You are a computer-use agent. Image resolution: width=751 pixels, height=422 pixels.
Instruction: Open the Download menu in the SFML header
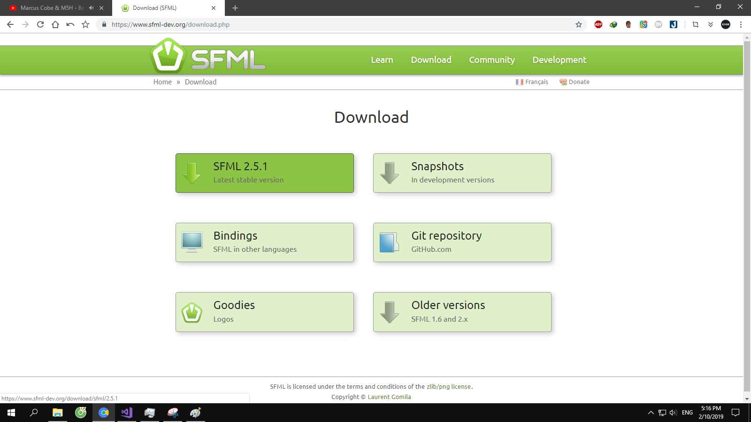coord(431,60)
